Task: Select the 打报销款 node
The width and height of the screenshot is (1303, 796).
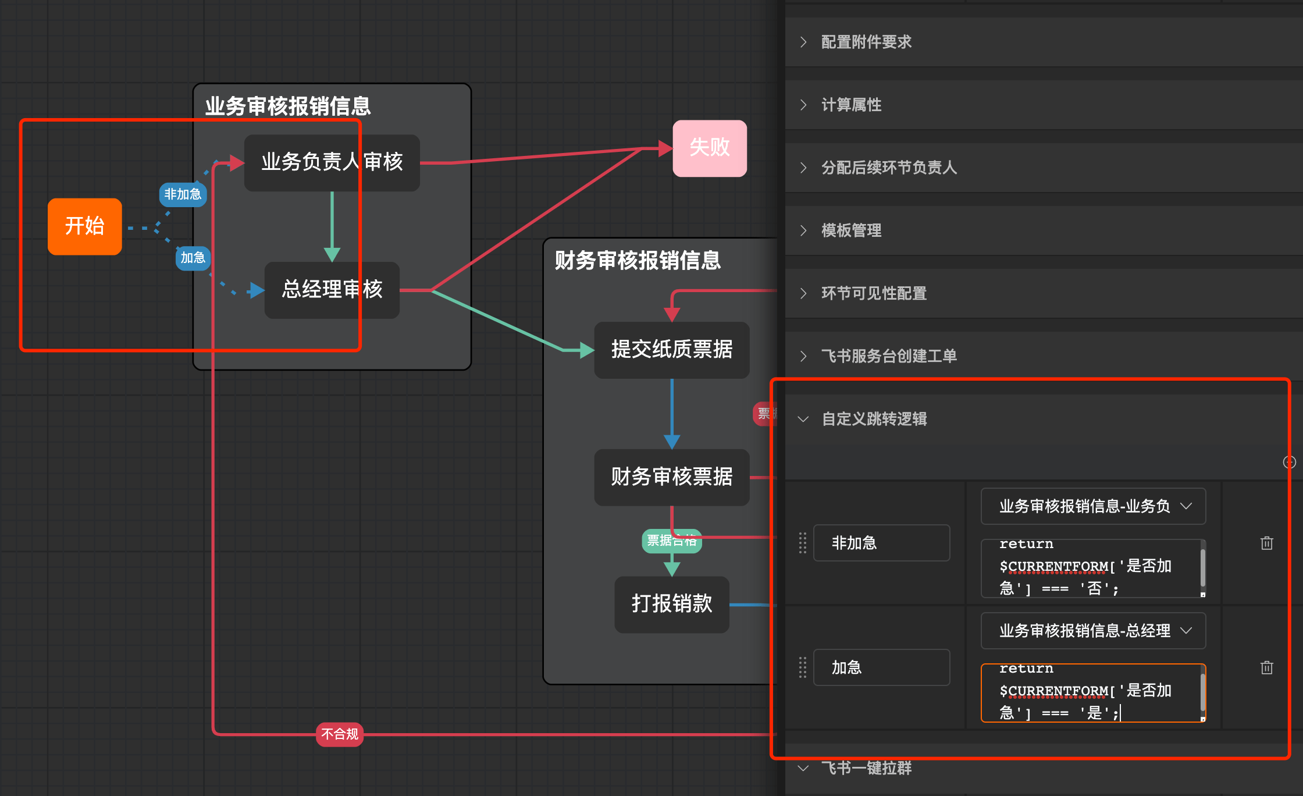Action: 672,605
